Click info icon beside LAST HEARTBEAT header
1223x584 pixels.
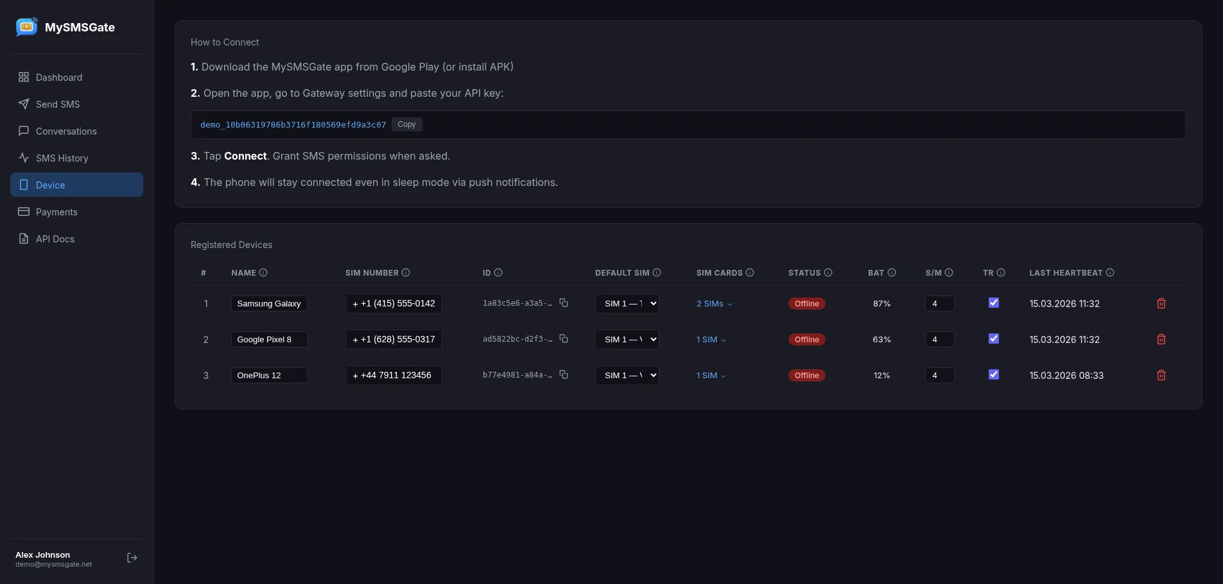1110,272
